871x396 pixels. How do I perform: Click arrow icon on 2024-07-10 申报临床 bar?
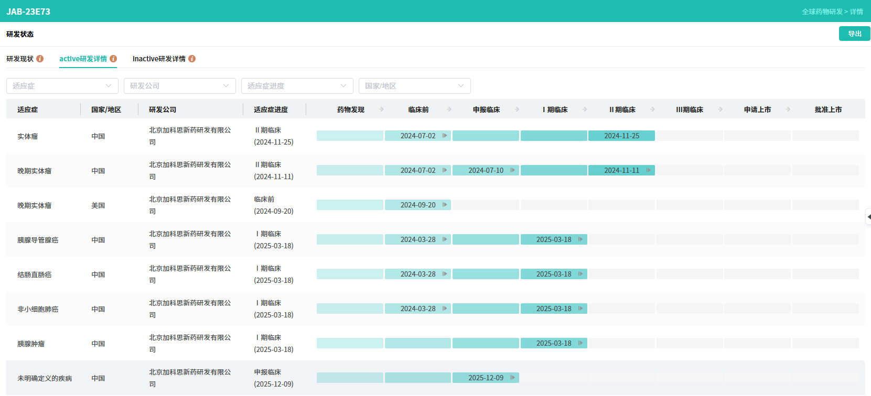(512, 170)
